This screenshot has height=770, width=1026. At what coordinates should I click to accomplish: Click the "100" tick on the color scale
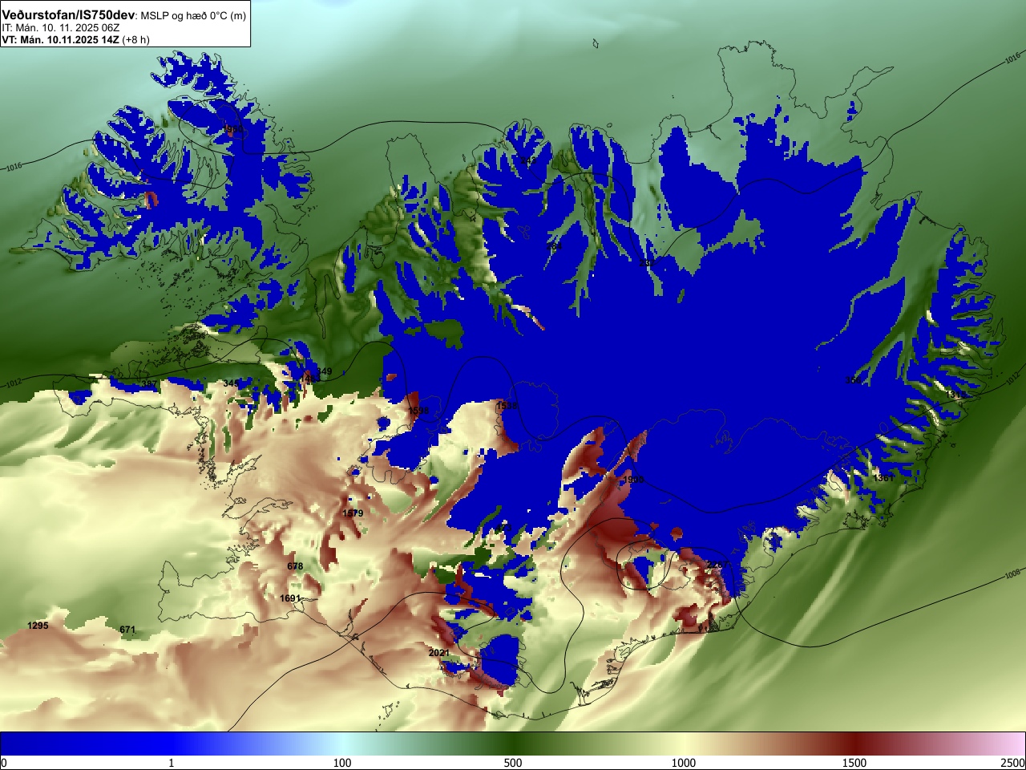[341, 763]
